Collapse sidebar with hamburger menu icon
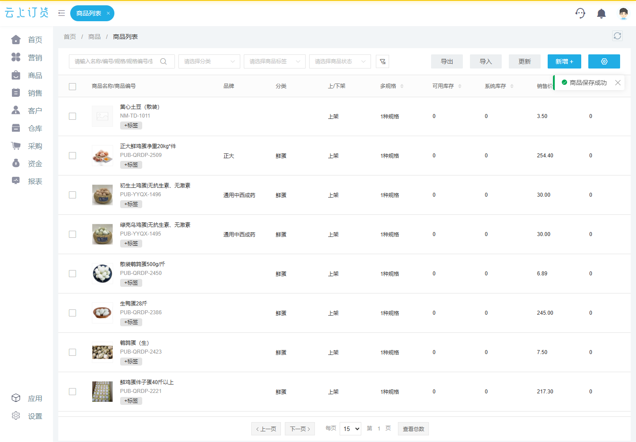Viewport: 636px width, 442px height. [x=62, y=13]
